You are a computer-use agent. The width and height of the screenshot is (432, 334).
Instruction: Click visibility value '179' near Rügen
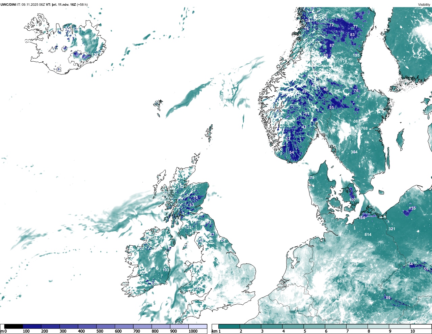click(x=372, y=206)
